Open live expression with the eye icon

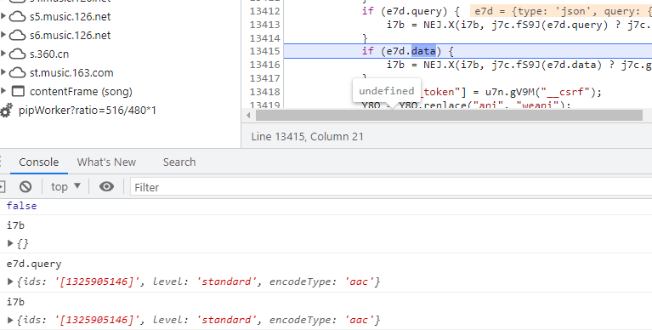tap(106, 187)
